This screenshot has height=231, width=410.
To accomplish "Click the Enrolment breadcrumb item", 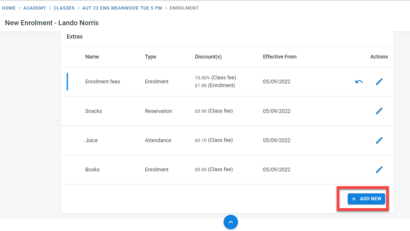I will click(x=184, y=8).
